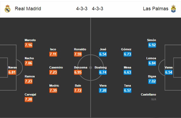The width and height of the screenshot is (181, 118).
Task: Click Real Madrid's 4-3-3 formation text
Action: click(x=82, y=9)
